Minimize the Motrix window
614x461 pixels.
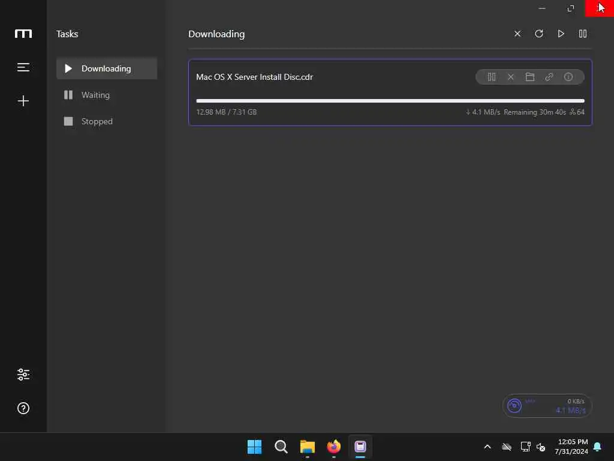(x=542, y=8)
